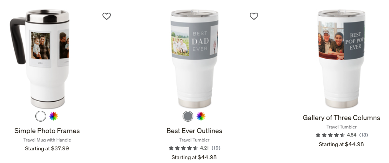
Task: View the Best Dad Ever tumbler image
Action: 194,59
